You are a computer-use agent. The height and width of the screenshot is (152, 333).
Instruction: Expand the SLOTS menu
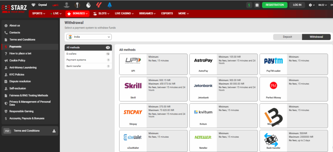(x=101, y=13)
